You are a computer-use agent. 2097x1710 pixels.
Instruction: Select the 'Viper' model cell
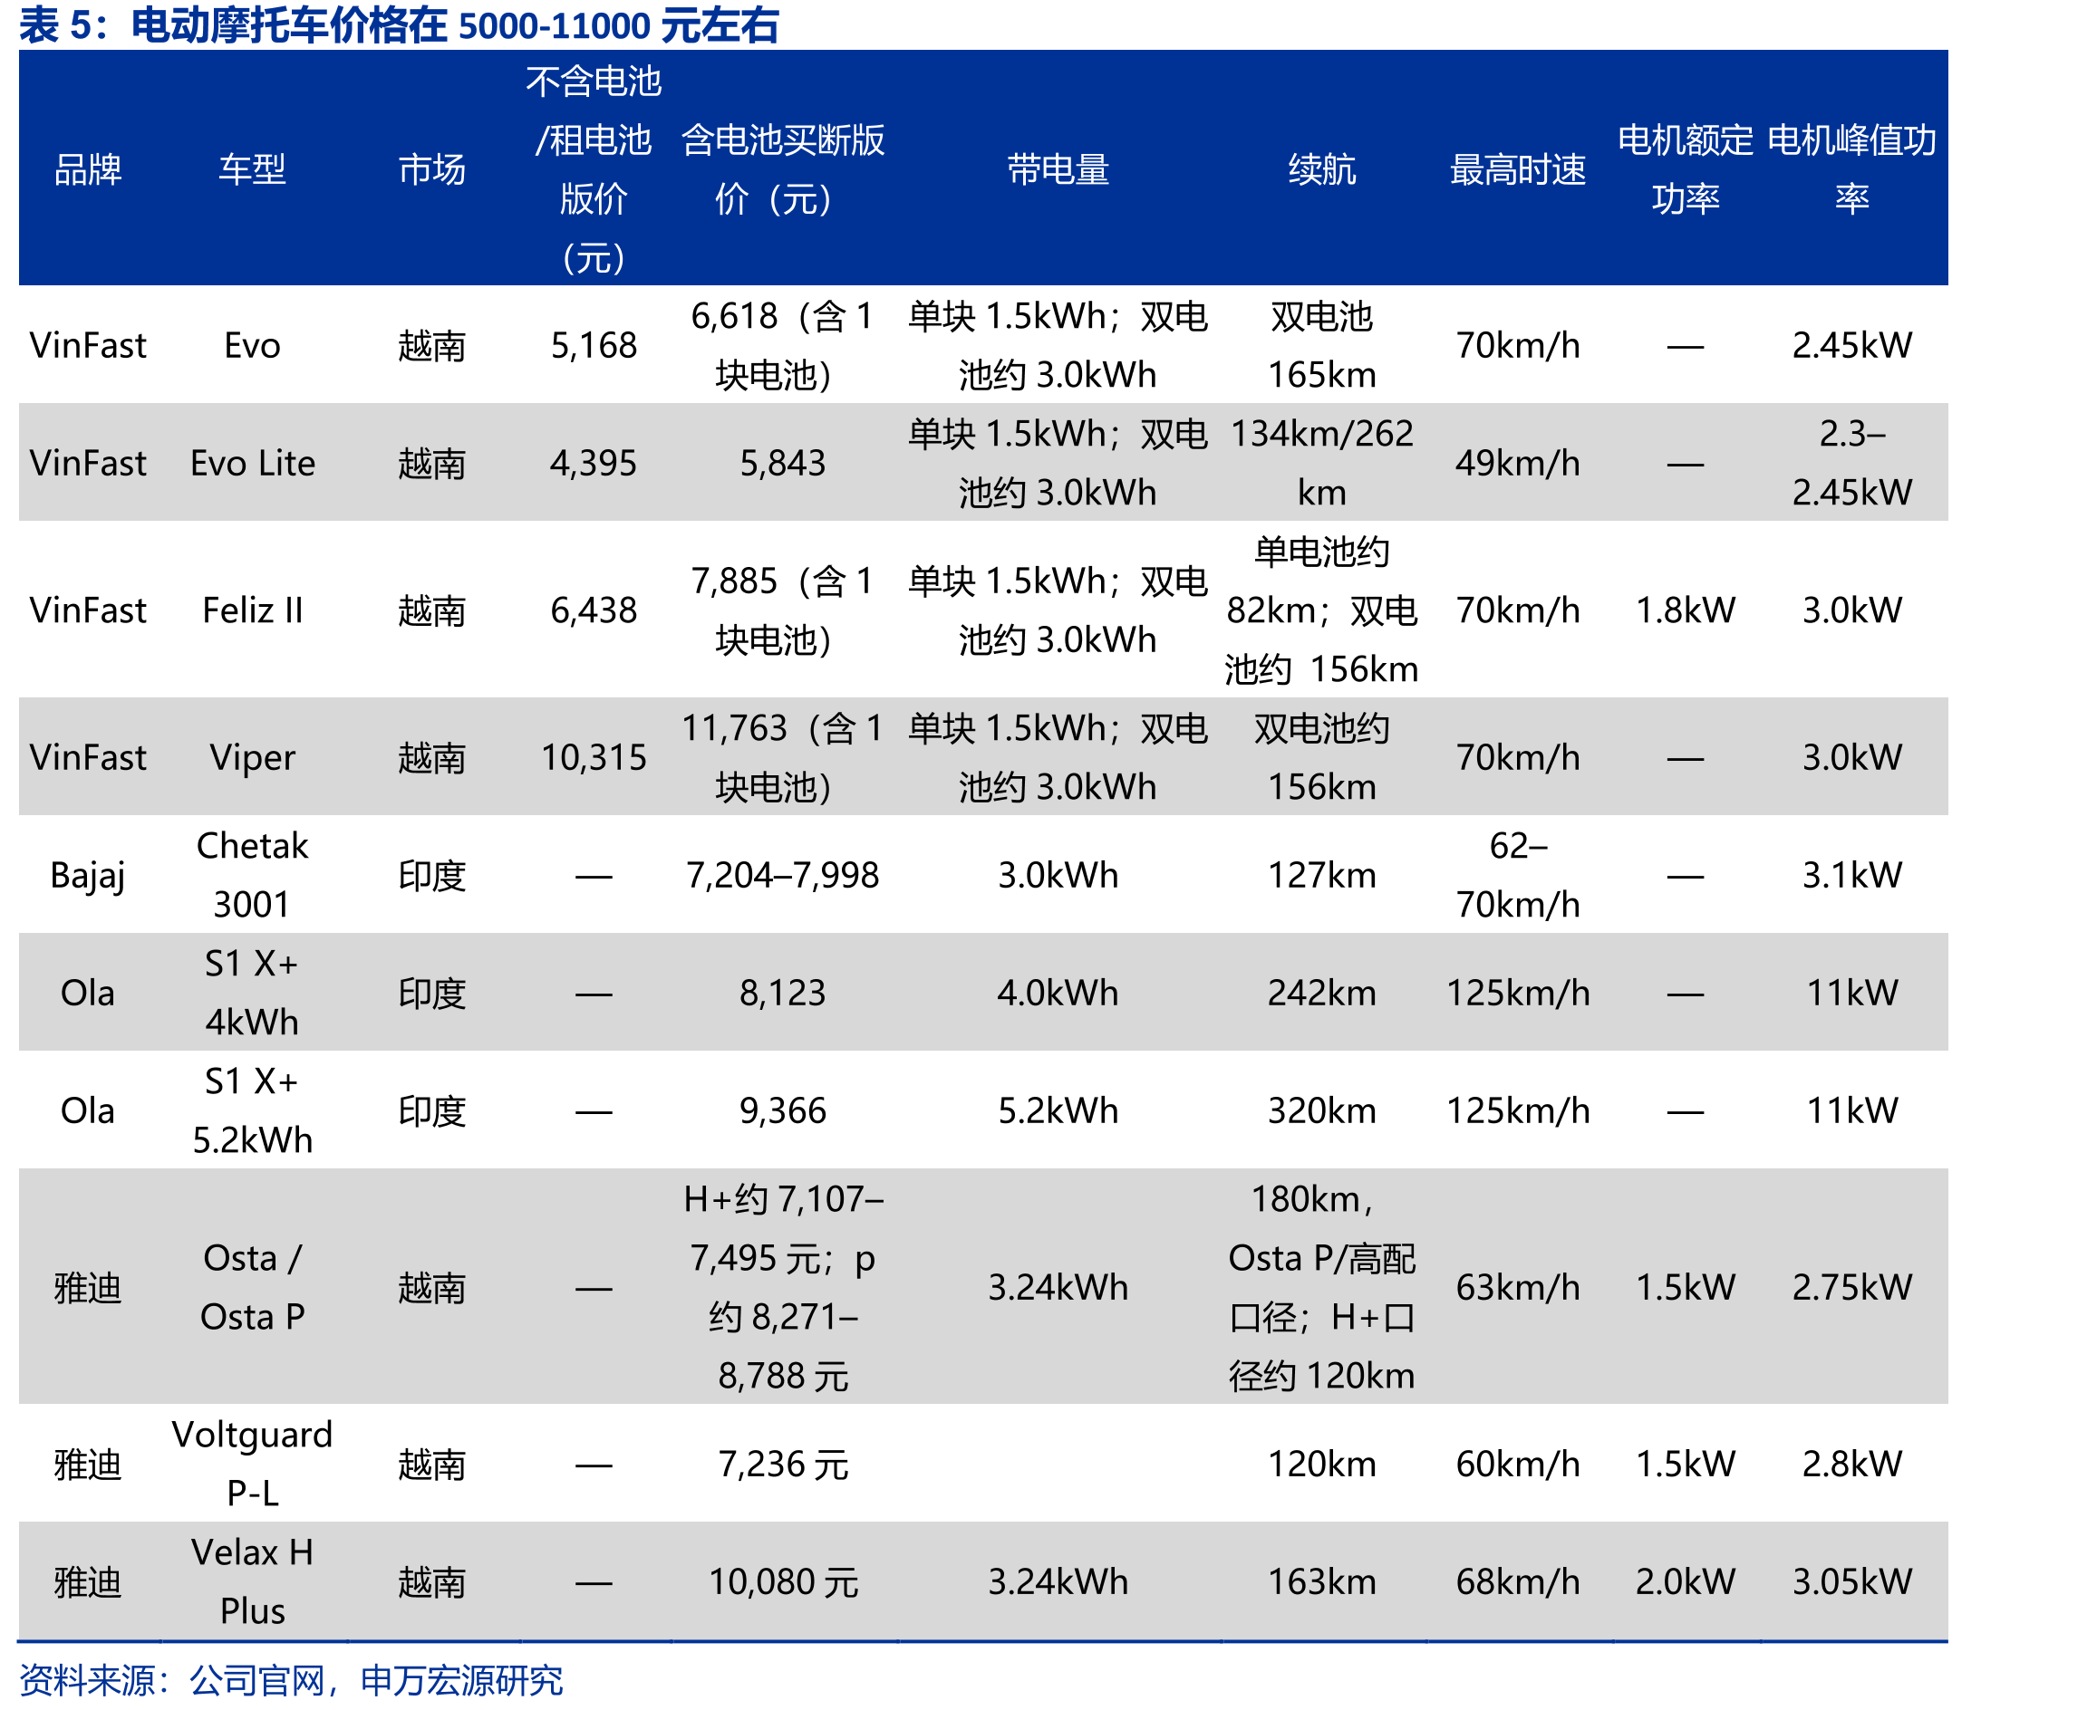252,757
